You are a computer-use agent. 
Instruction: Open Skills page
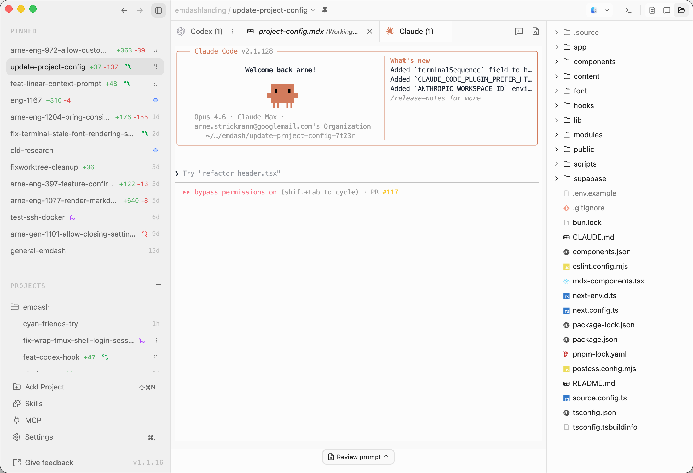[85, 403]
